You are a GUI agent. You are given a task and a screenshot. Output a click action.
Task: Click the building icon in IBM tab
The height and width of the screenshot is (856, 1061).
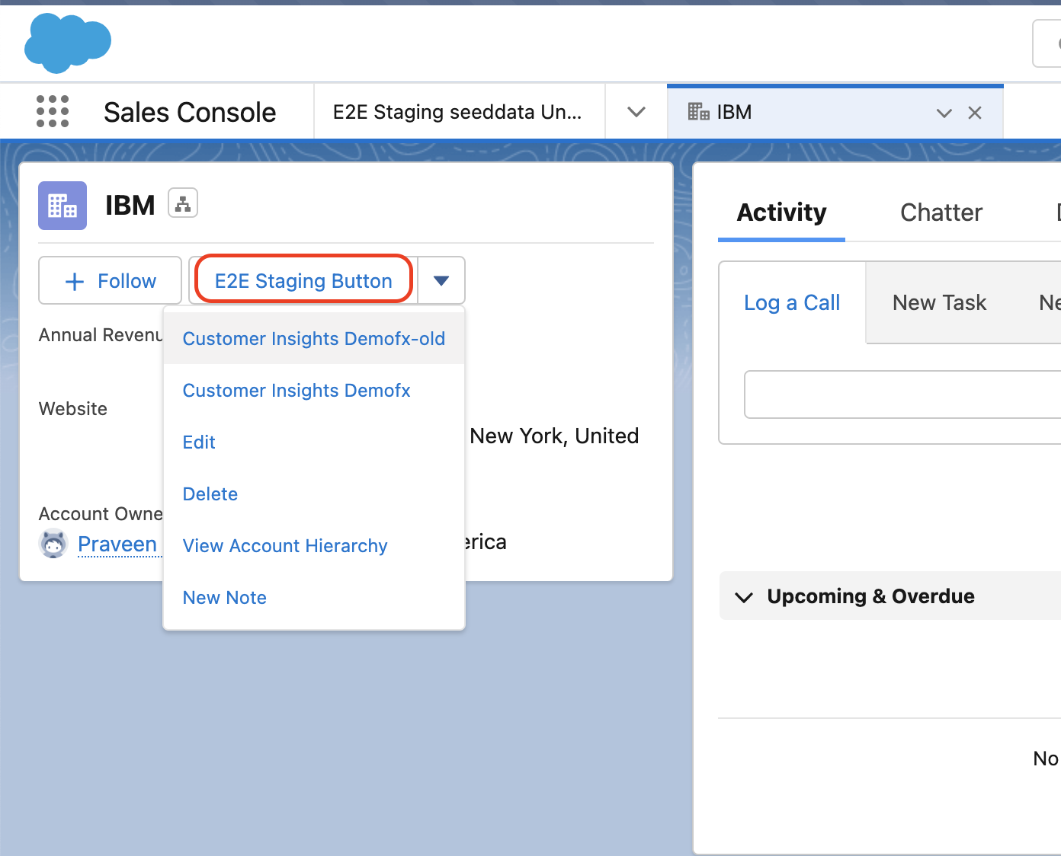698,112
